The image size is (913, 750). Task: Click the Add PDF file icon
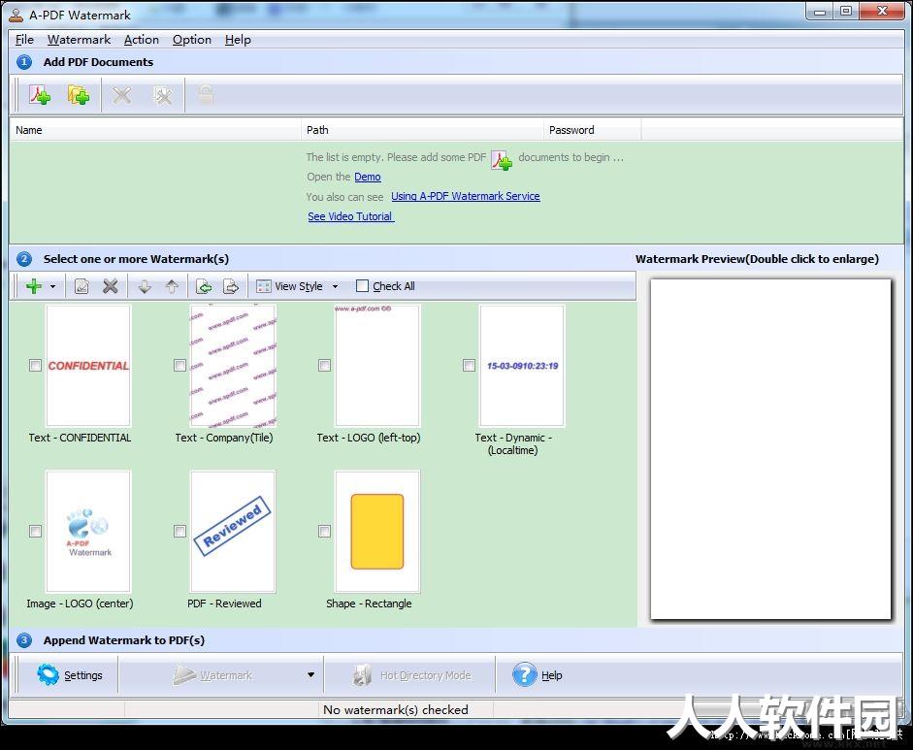[40, 94]
